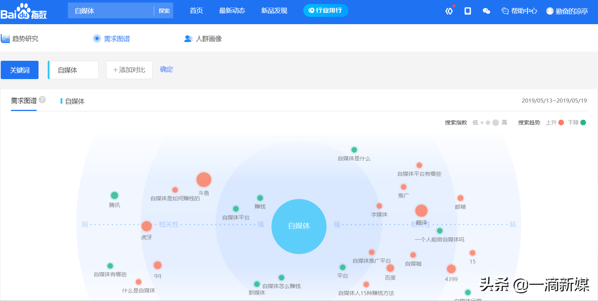
Task: Click 添加对比 add comparison field
Action: coord(129,70)
